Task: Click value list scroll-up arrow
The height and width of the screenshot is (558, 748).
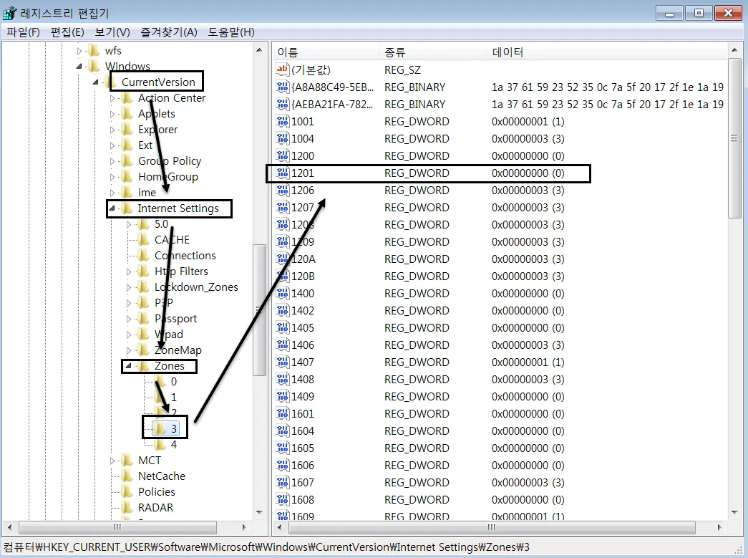Action: (x=734, y=50)
